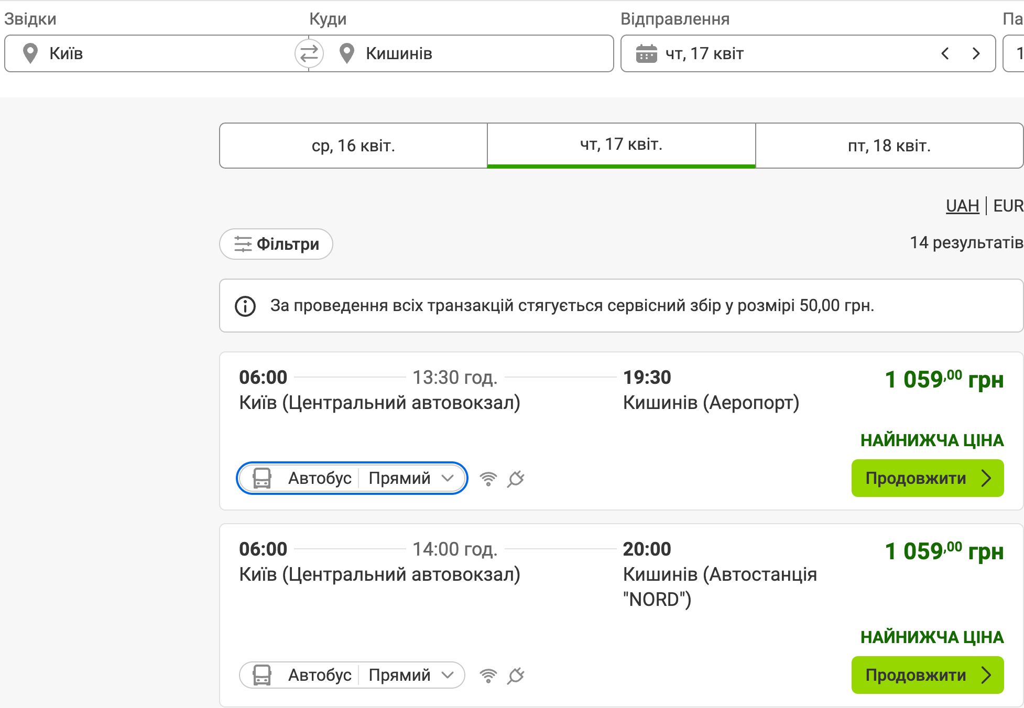Edit destination field Кишинів
Viewport: 1024px width, 708px height.
click(x=461, y=53)
